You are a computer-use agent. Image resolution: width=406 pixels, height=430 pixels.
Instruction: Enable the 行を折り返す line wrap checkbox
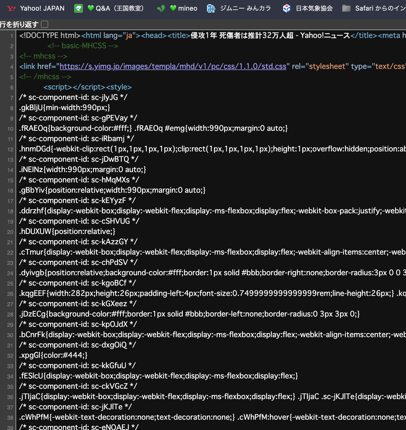tap(45, 25)
